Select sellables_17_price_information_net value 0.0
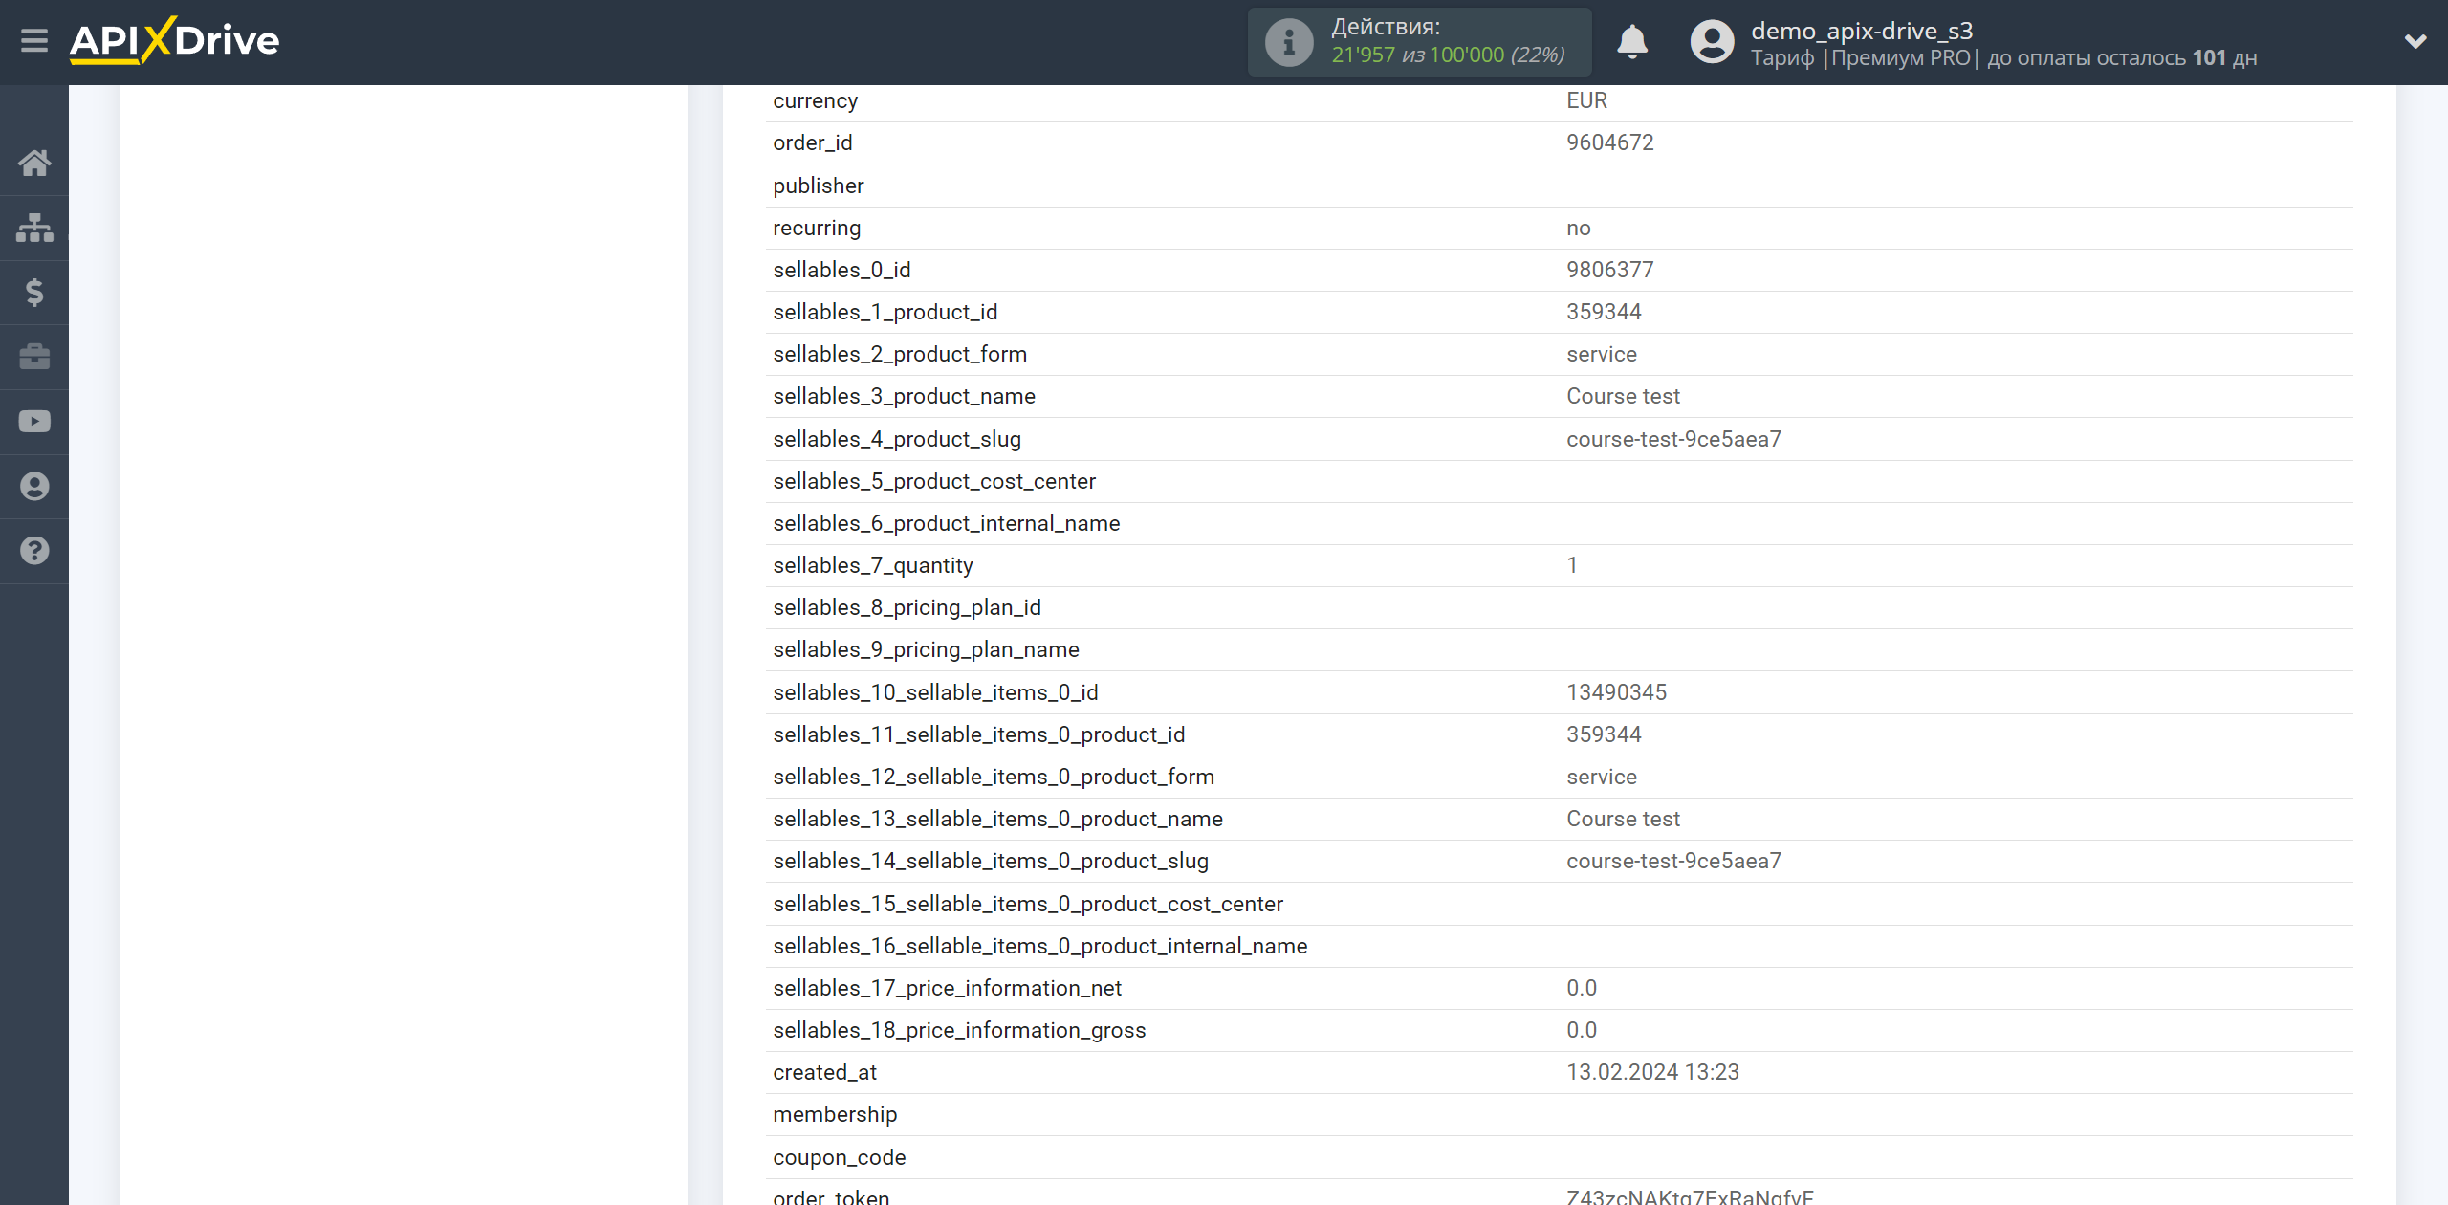2448x1205 pixels. pos(1581,988)
